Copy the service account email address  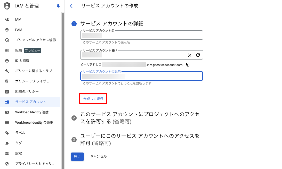[188, 65]
